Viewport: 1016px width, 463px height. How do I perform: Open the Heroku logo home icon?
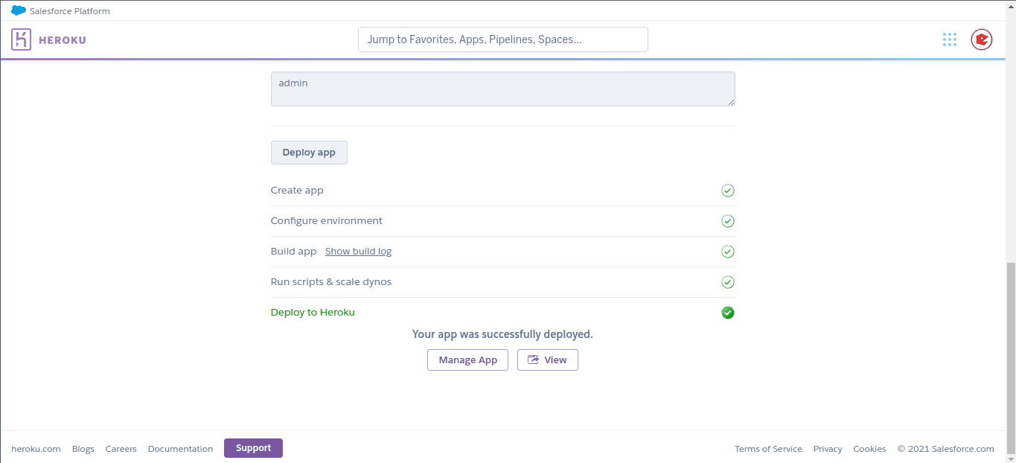click(x=21, y=39)
